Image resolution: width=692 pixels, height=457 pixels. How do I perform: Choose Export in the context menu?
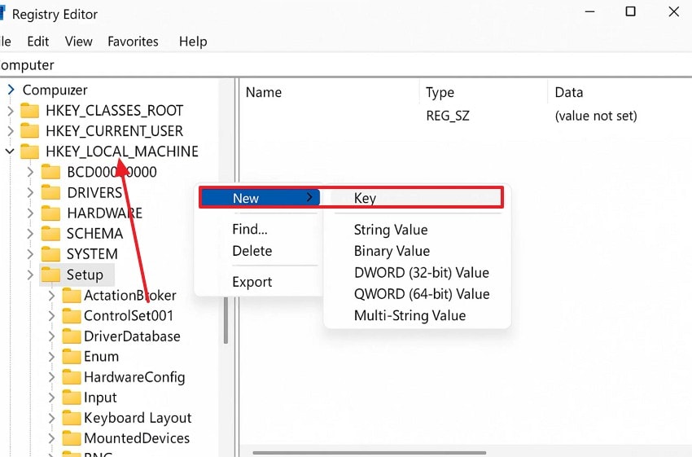pyautogui.click(x=252, y=282)
